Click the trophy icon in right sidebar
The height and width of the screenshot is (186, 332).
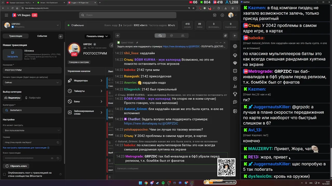pos(235,94)
